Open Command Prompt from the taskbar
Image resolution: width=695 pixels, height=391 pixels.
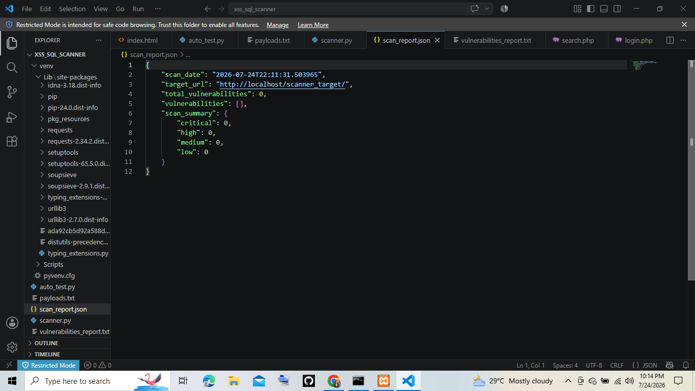tap(359, 381)
